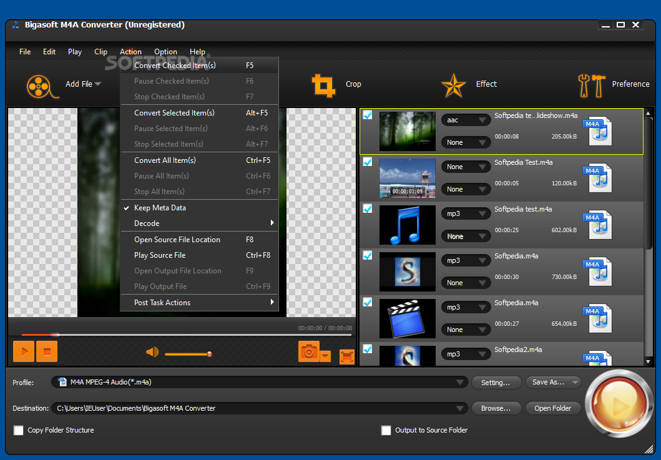The image size is (661, 460).
Task: Uncheck the Softpedia Test.m4a checkbox
Action: [x=368, y=162]
